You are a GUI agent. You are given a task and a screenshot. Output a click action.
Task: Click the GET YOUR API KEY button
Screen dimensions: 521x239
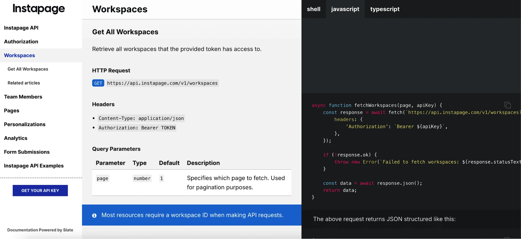click(40, 191)
